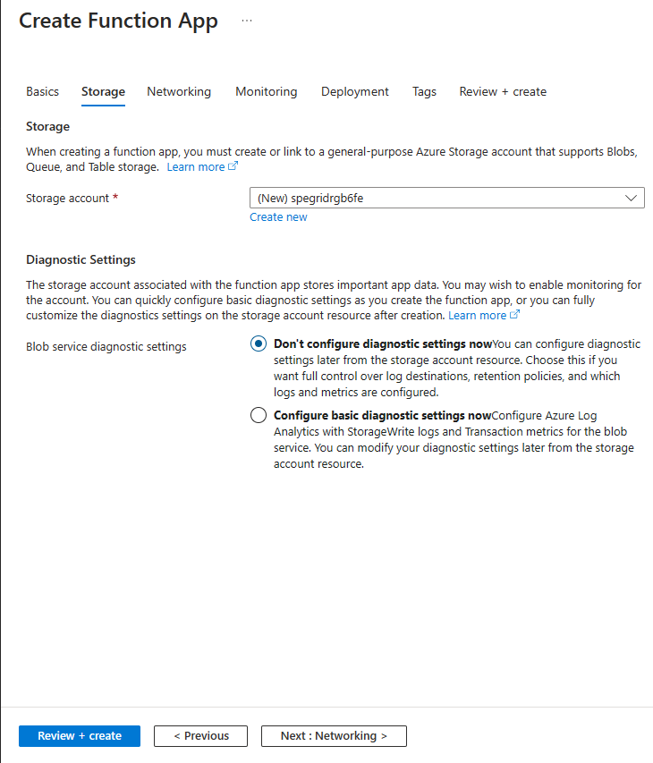Switch to the Tags tab
Viewport: 653px width, 763px height.
click(424, 91)
